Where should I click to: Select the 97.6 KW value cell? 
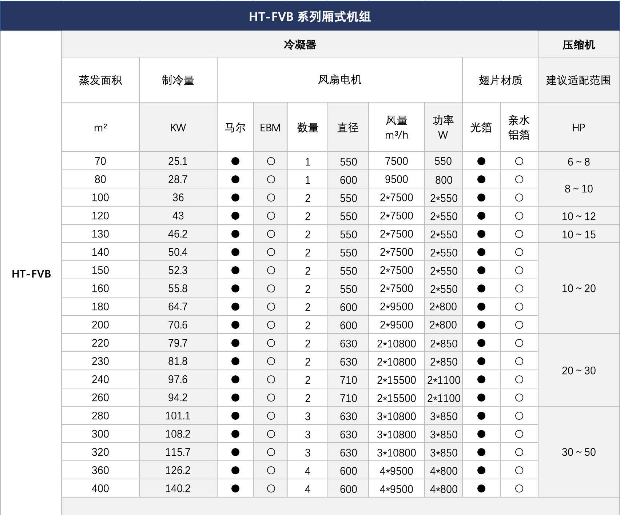[178, 379]
